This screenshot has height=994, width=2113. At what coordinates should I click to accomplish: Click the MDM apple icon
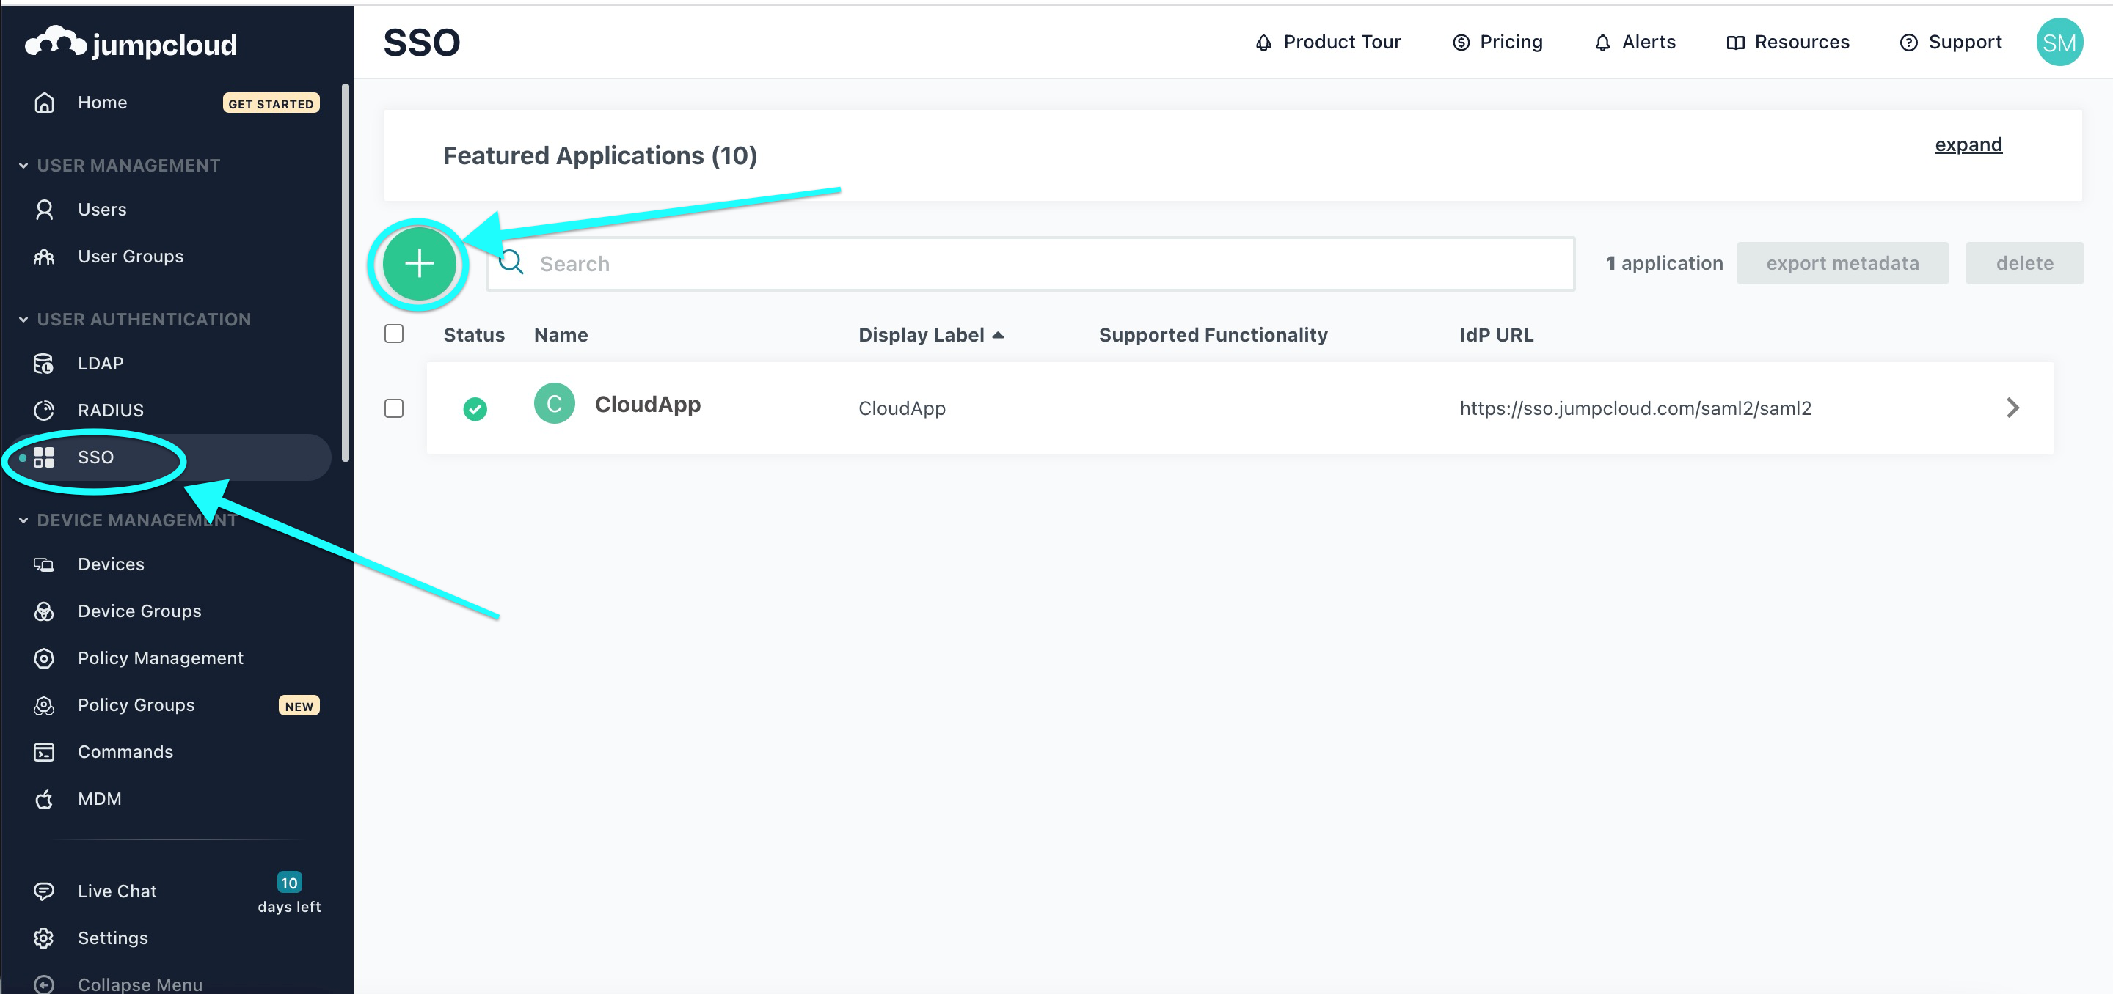click(44, 799)
